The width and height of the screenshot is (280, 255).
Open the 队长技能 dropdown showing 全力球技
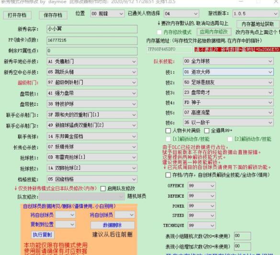pos(228,61)
